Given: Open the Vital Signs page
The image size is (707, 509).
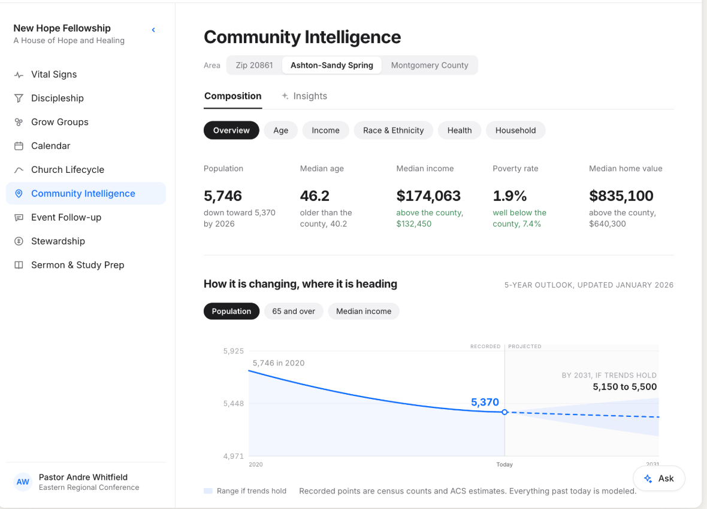Looking at the screenshot, I should [x=86, y=74].
